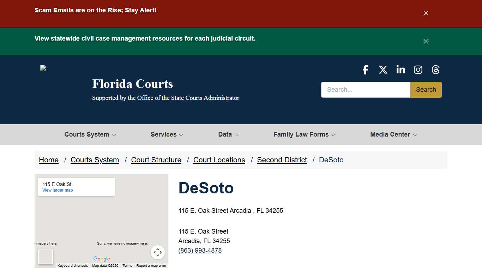Open the View larger map link
This screenshot has width=482, height=271.
[57, 190]
